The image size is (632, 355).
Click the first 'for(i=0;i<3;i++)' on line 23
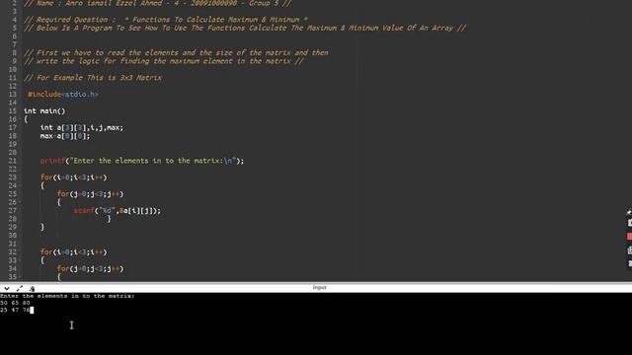[73, 177]
